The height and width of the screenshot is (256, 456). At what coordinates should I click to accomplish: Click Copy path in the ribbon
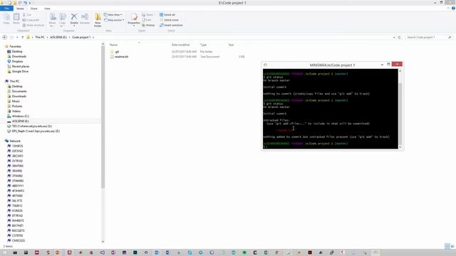coord(31,20)
